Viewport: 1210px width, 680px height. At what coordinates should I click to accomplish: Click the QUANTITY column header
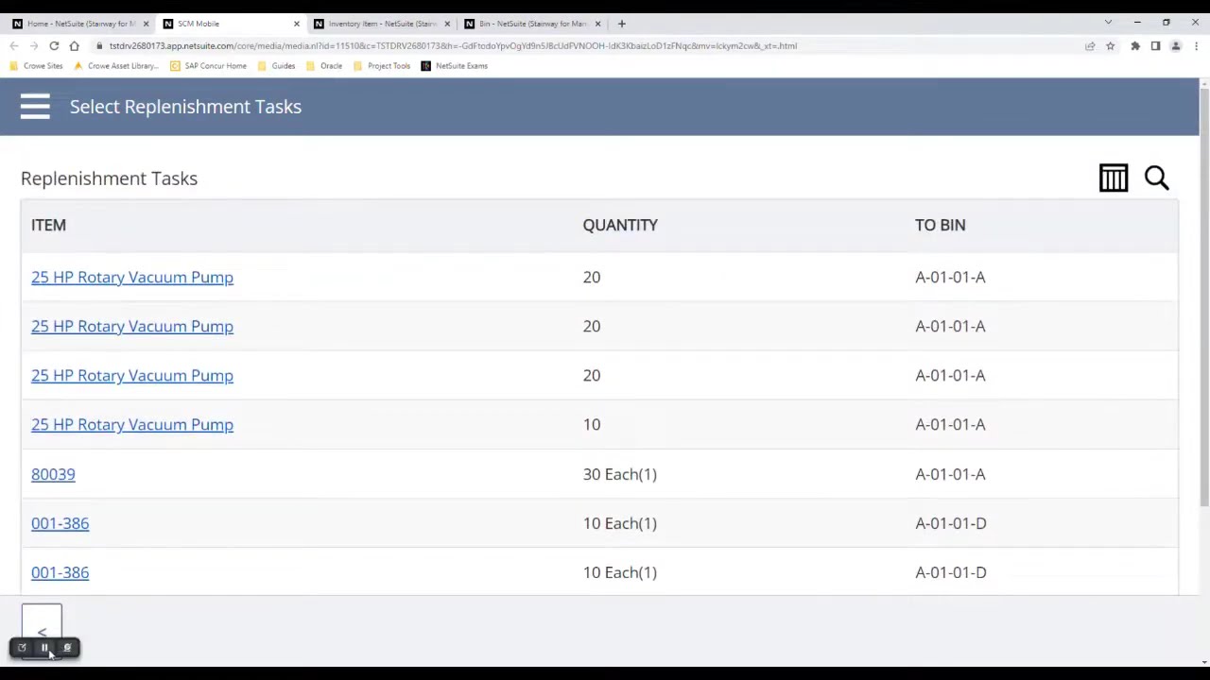620,225
